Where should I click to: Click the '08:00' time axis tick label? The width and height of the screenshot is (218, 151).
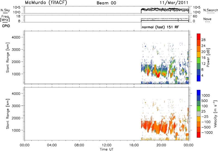(x=79, y=145)
